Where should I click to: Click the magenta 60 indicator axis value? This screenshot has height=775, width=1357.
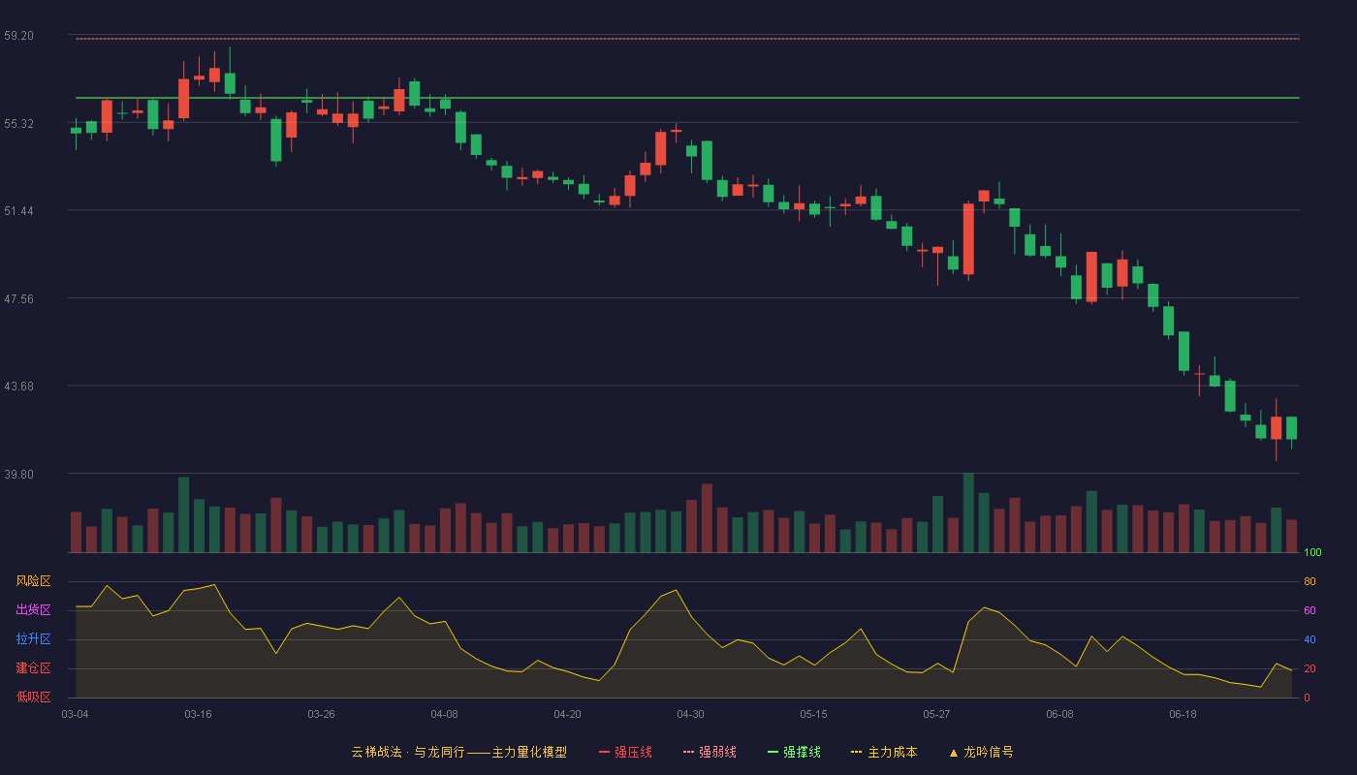[1310, 610]
